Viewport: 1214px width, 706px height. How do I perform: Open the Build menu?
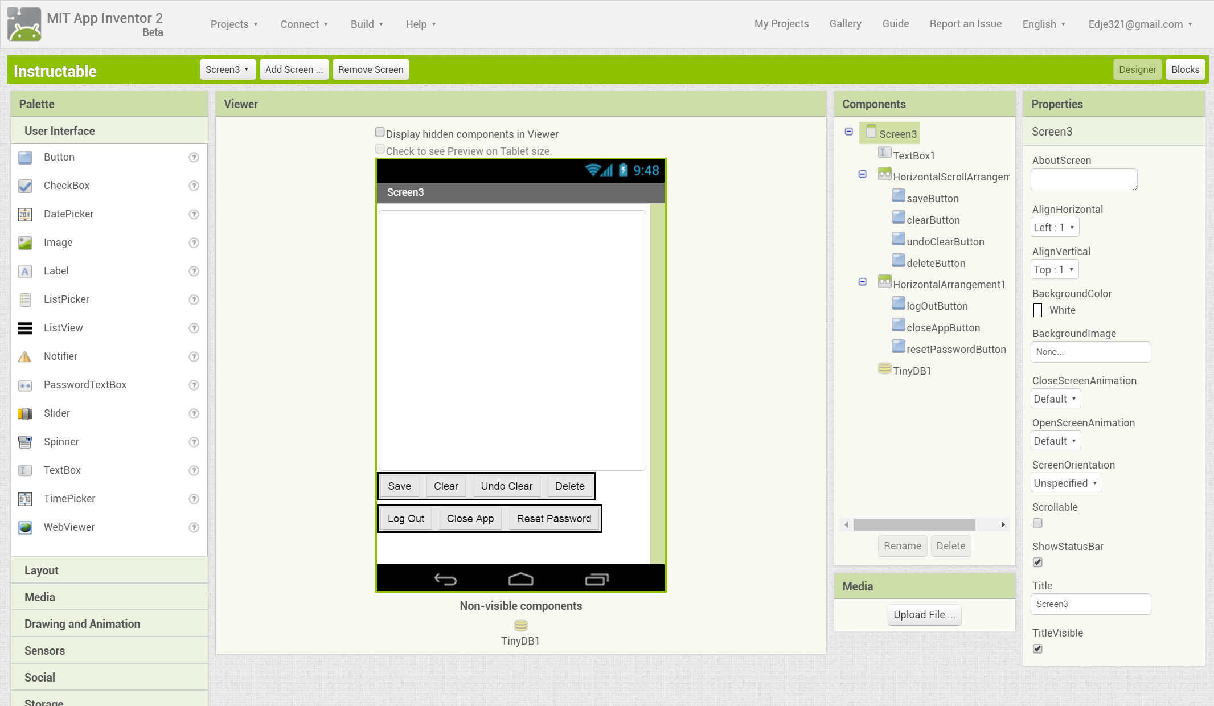(x=367, y=24)
